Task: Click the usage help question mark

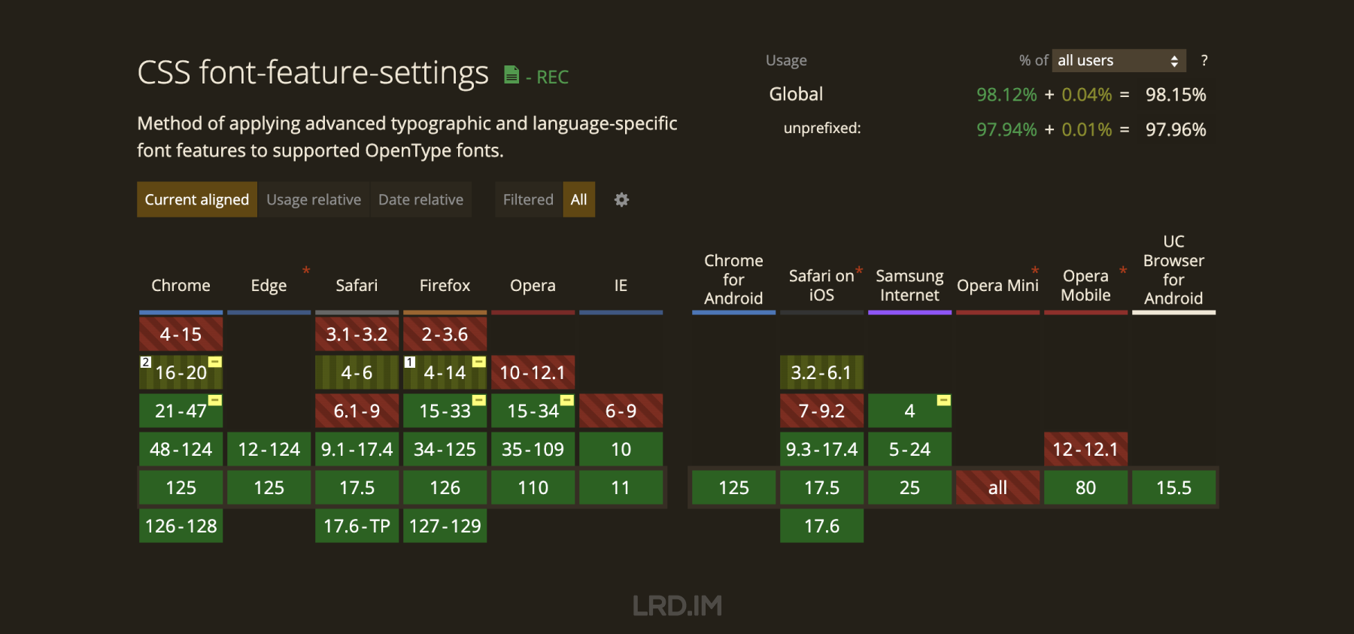Action: tap(1204, 60)
